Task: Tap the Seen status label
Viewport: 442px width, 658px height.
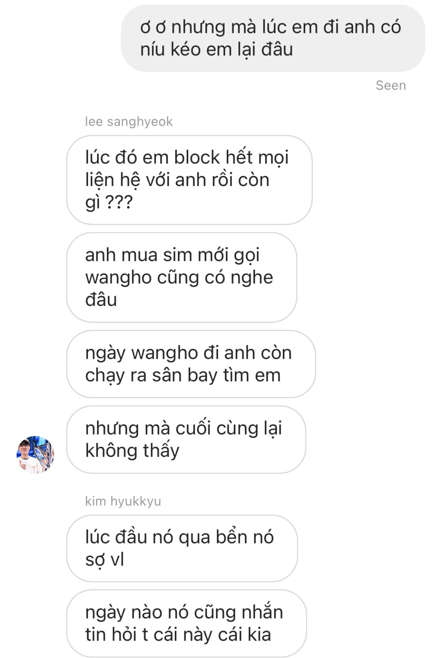Action: (x=391, y=85)
